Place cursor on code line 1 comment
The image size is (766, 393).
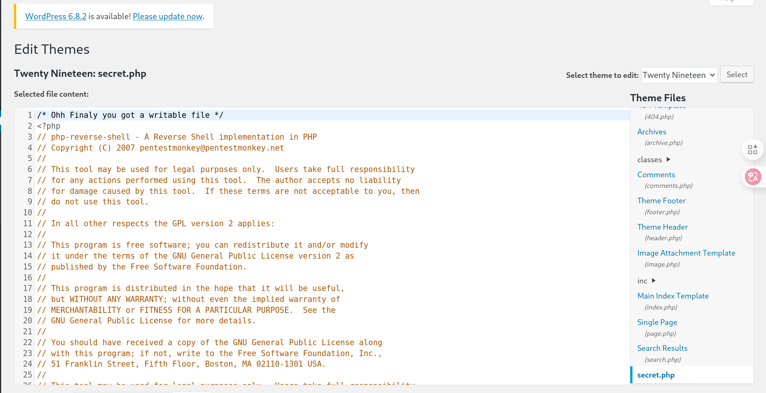(x=130, y=115)
